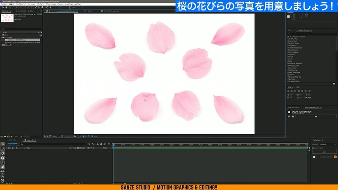Open the ファイル (File) menu
The width and height of the screenshot is (338, 190).
coord(4,4)
